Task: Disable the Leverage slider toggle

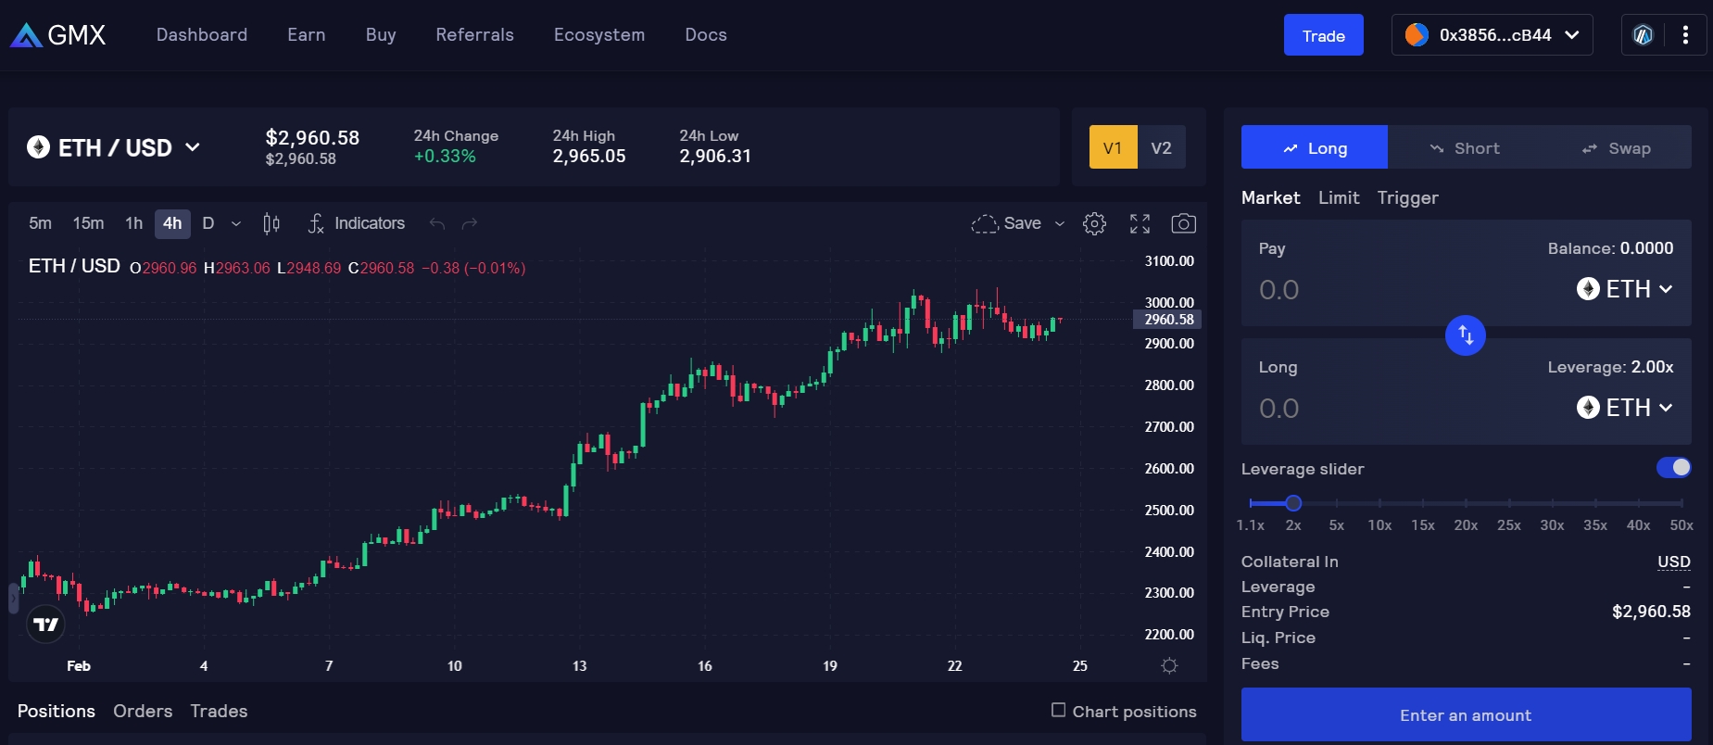Action: click(x=1674, y=468)
